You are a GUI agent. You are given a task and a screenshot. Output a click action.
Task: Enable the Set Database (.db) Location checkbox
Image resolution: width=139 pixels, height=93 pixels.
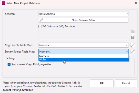40,26
